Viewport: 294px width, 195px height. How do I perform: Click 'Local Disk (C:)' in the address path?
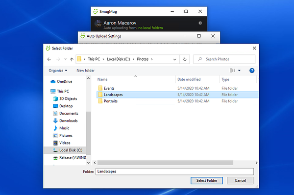pyautogui.click(x=118, y=59)
